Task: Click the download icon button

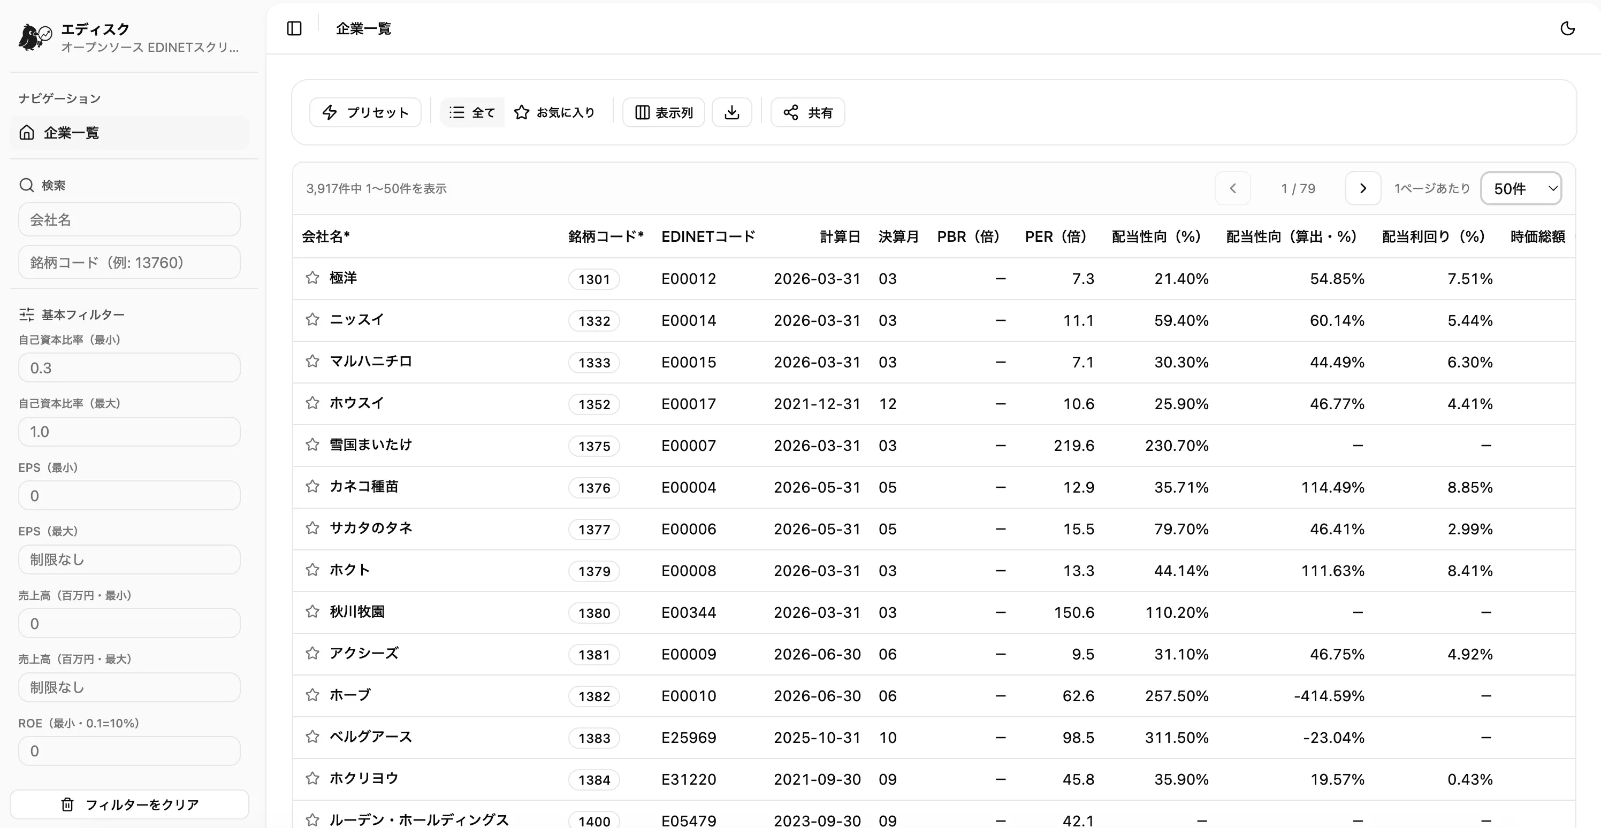Action: [x=731, y=112]
